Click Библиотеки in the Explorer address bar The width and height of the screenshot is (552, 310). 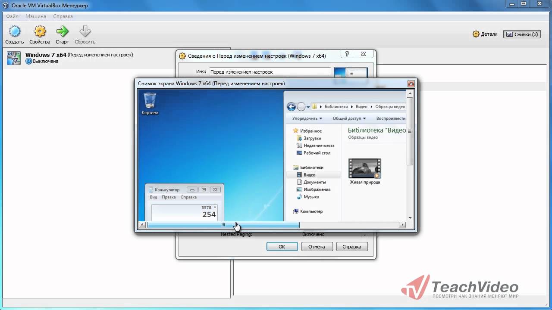tap(337, 107)
